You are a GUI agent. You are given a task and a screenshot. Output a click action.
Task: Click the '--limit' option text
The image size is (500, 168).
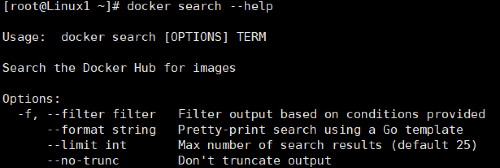[x=72, y=145]
